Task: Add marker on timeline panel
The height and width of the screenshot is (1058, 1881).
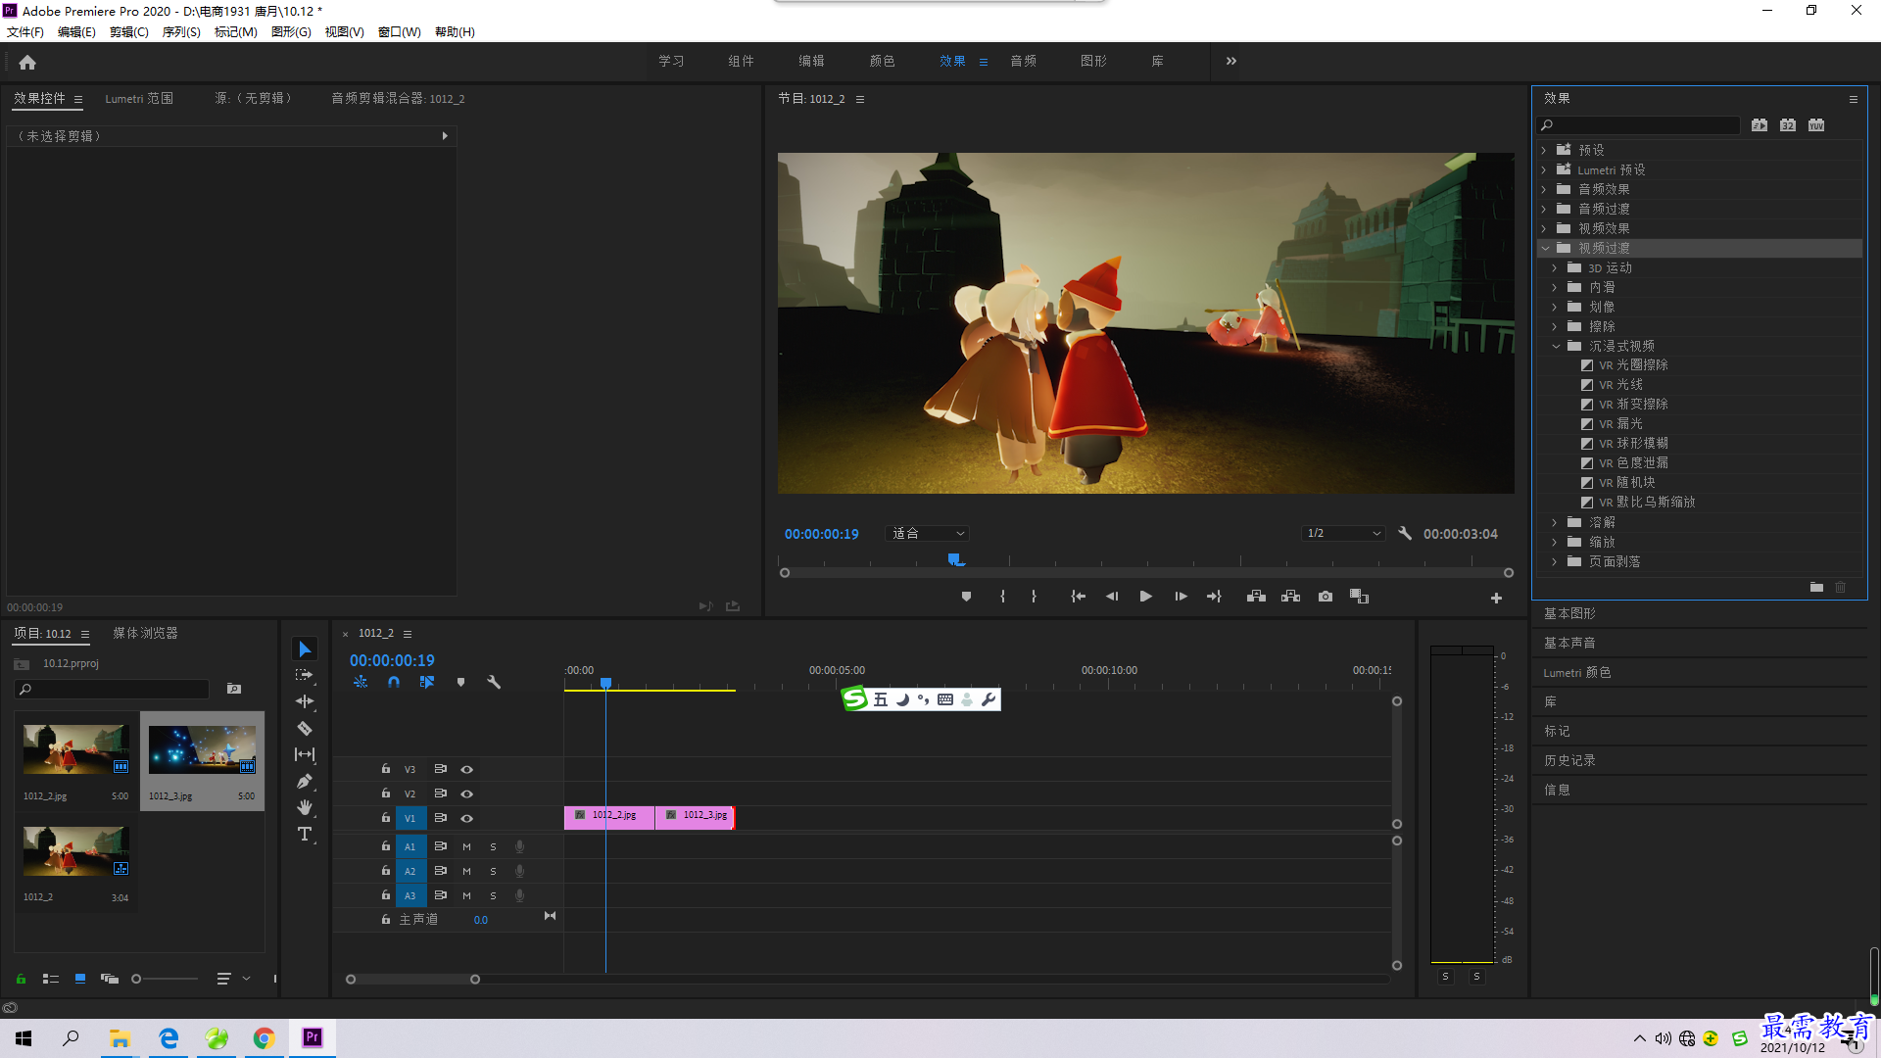Action: click(460, 682)
